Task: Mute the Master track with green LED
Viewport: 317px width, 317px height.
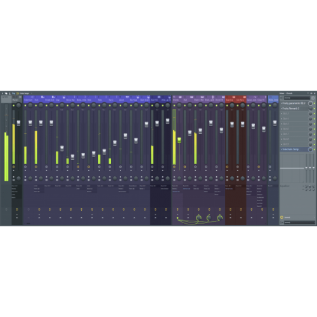Action: click(x=14, y=105)
